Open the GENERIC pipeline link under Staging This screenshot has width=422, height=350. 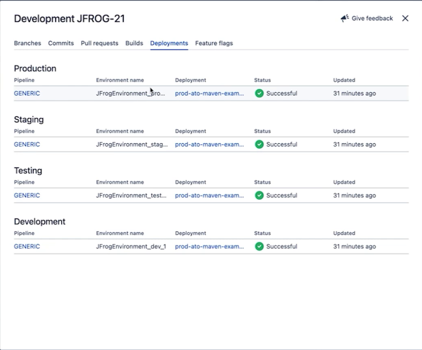point(27,145)
